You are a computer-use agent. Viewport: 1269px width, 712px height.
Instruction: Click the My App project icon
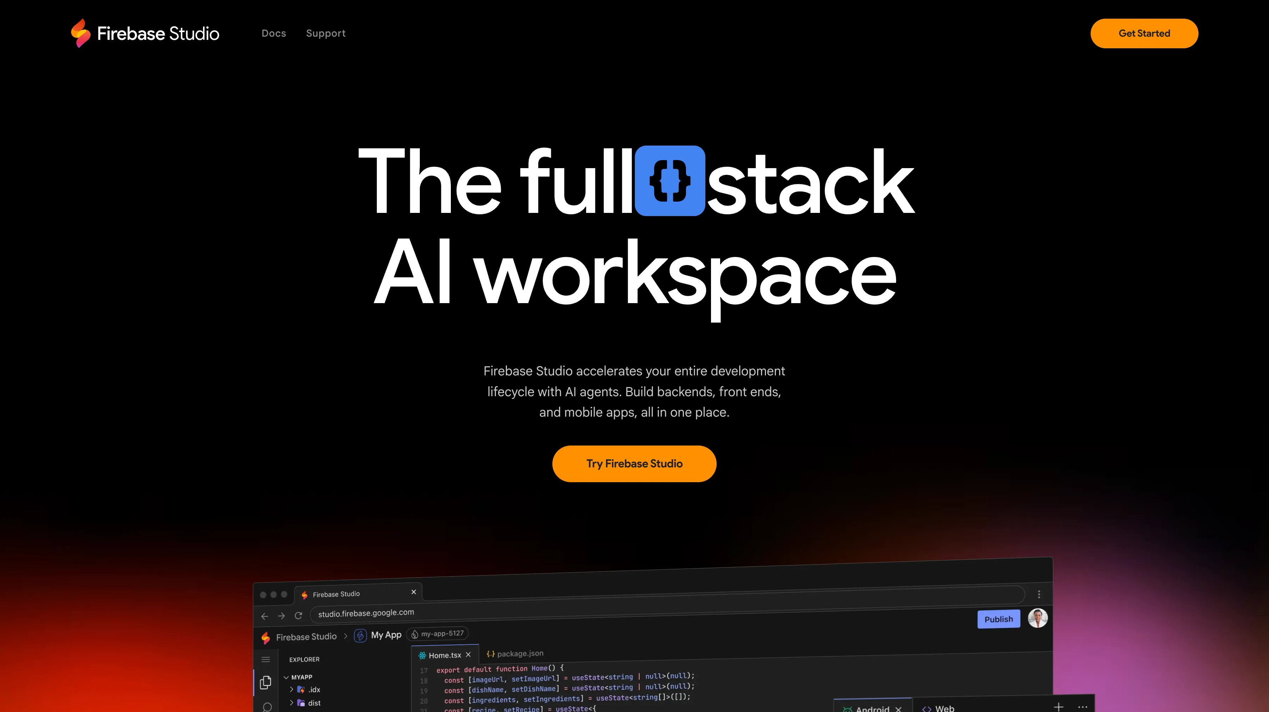point(360,636)
